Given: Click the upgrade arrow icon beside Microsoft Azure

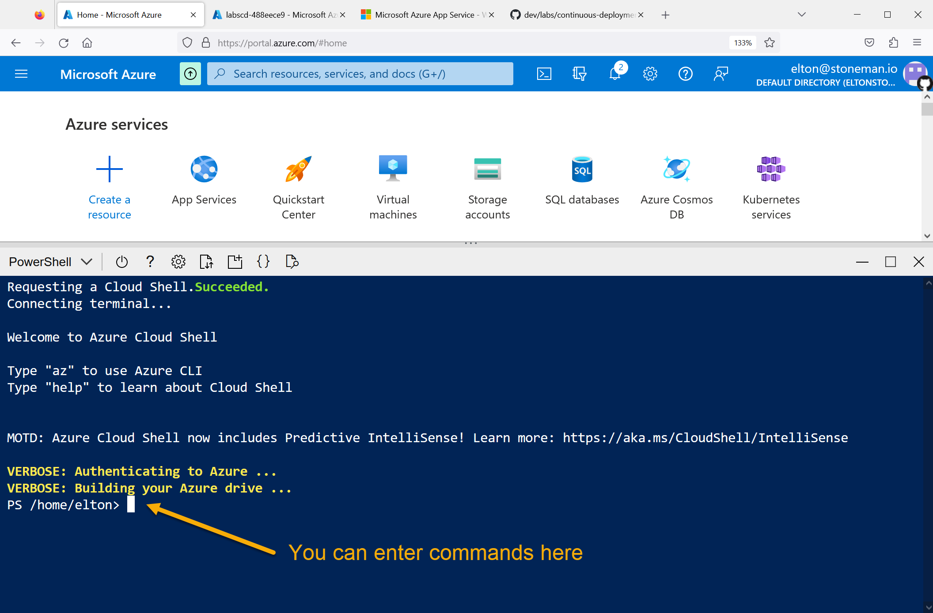Looking at the screenshot, I should click(x=190, y=74).
